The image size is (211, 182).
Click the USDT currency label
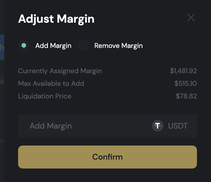coord(178,126)
